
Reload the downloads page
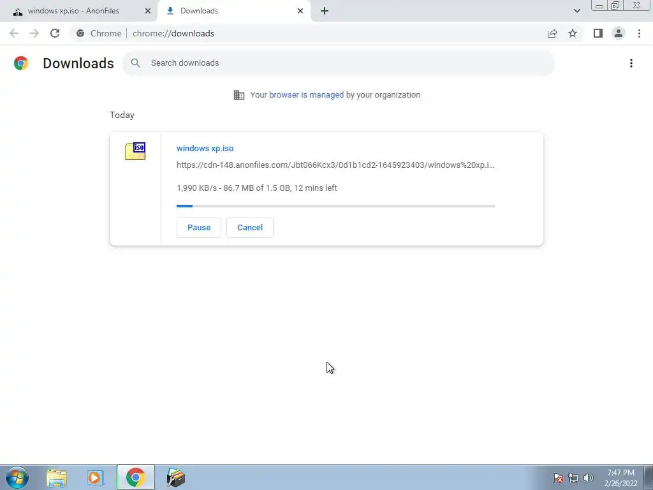coord(55,33)
